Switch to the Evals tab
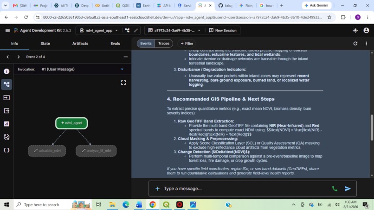 115,44
